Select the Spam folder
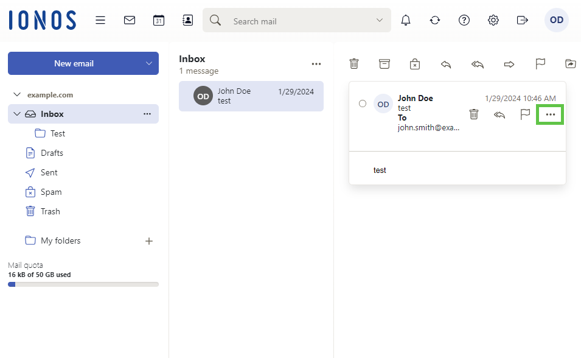The width and height of the screenshot is (581, 358). pos(51,192)
